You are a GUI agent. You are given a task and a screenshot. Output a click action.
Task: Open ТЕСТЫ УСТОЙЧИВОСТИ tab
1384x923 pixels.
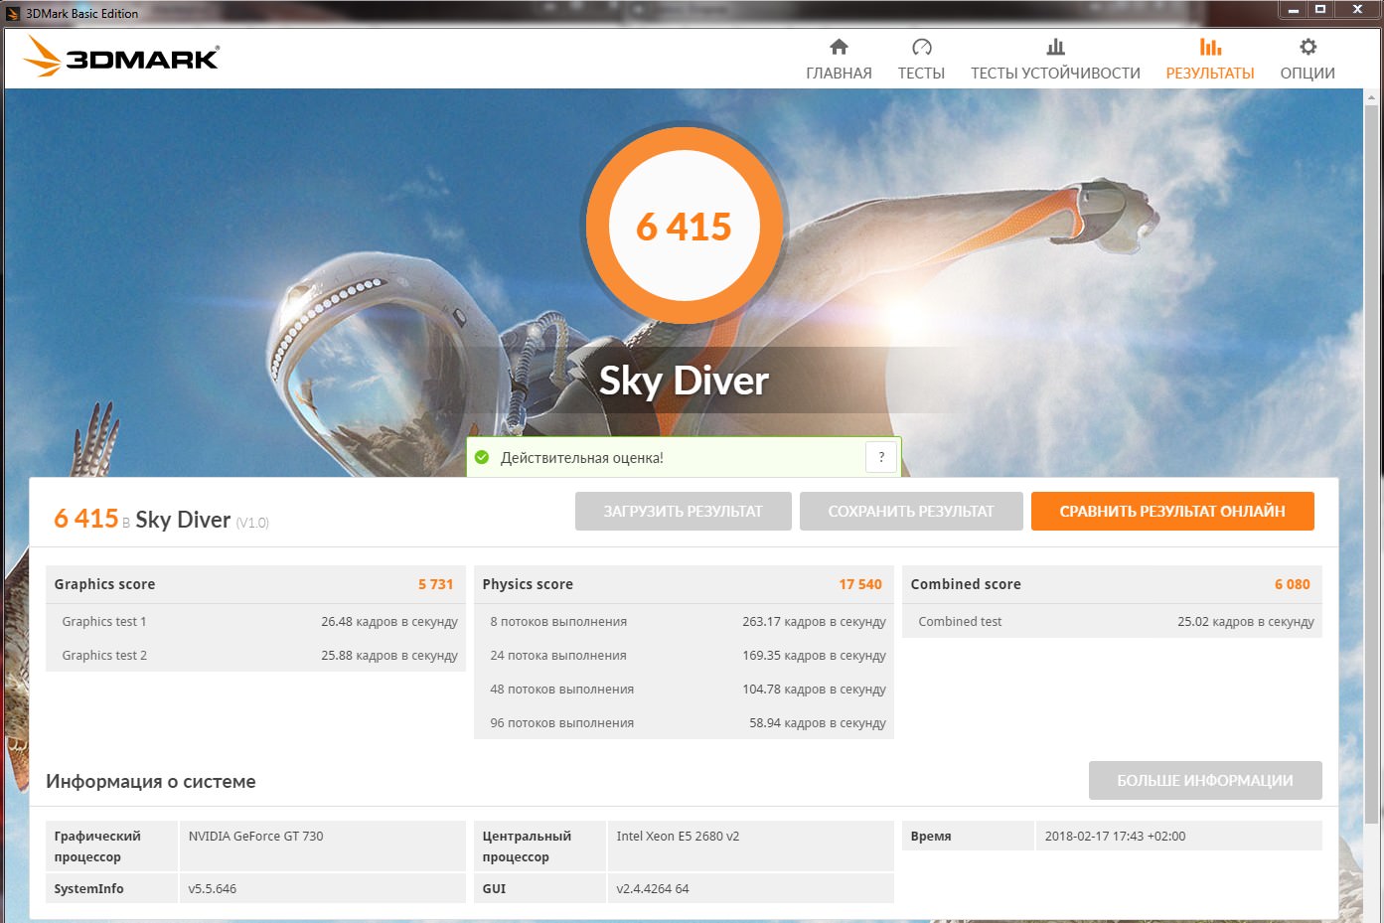click(x=1055, y=60)
